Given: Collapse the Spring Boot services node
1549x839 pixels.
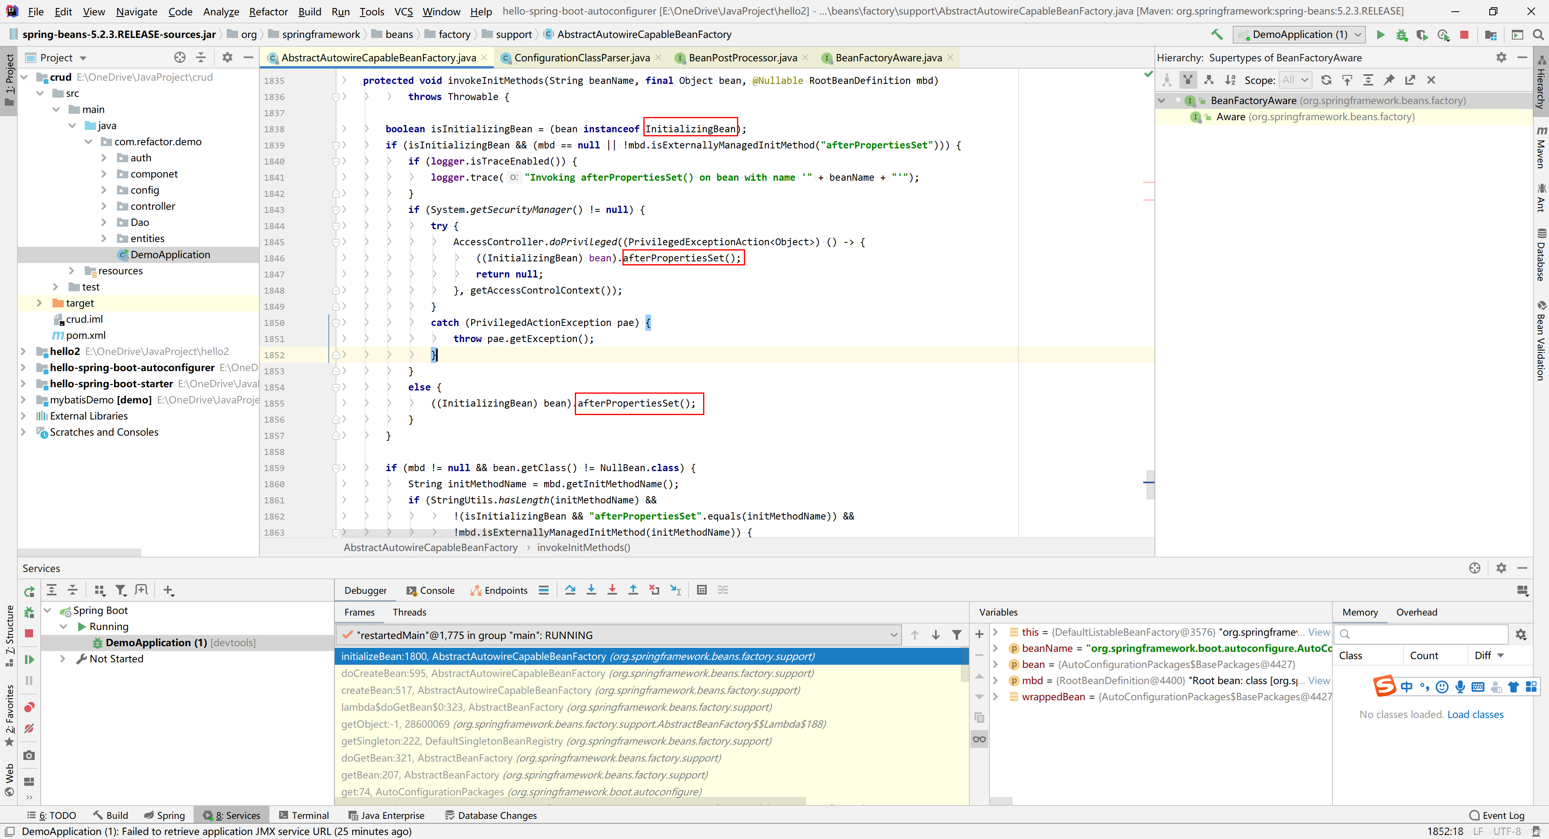Looking at the screenshot, I should [x=48, y=610].
